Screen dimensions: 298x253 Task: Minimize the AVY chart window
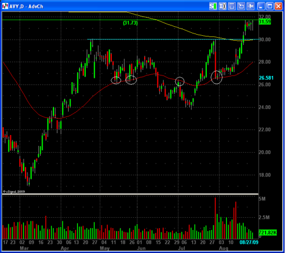[261, 6]
